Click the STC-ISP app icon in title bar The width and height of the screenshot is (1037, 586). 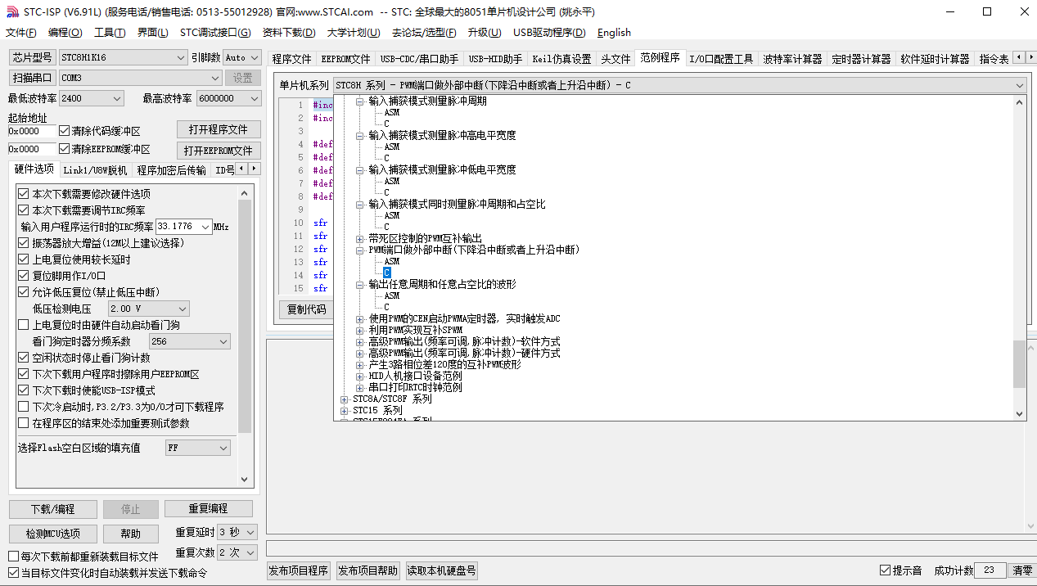(11, 11)
